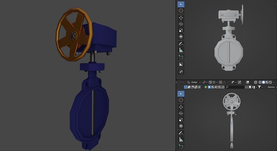
Task: Toggle the snapping magnet icon
Action: [210, 82]
